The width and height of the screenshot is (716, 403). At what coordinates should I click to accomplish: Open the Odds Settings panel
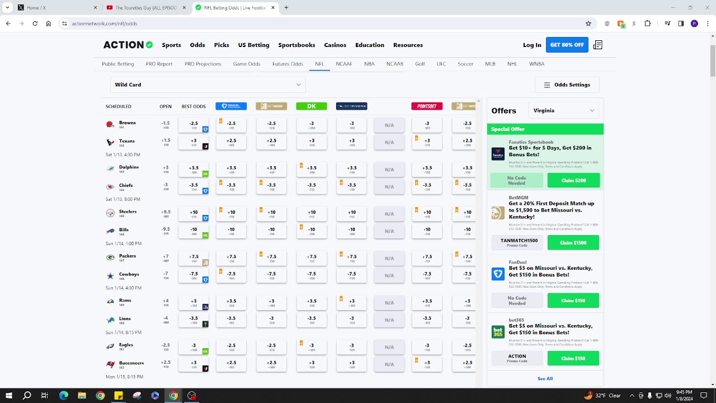[x=567, y=85]
